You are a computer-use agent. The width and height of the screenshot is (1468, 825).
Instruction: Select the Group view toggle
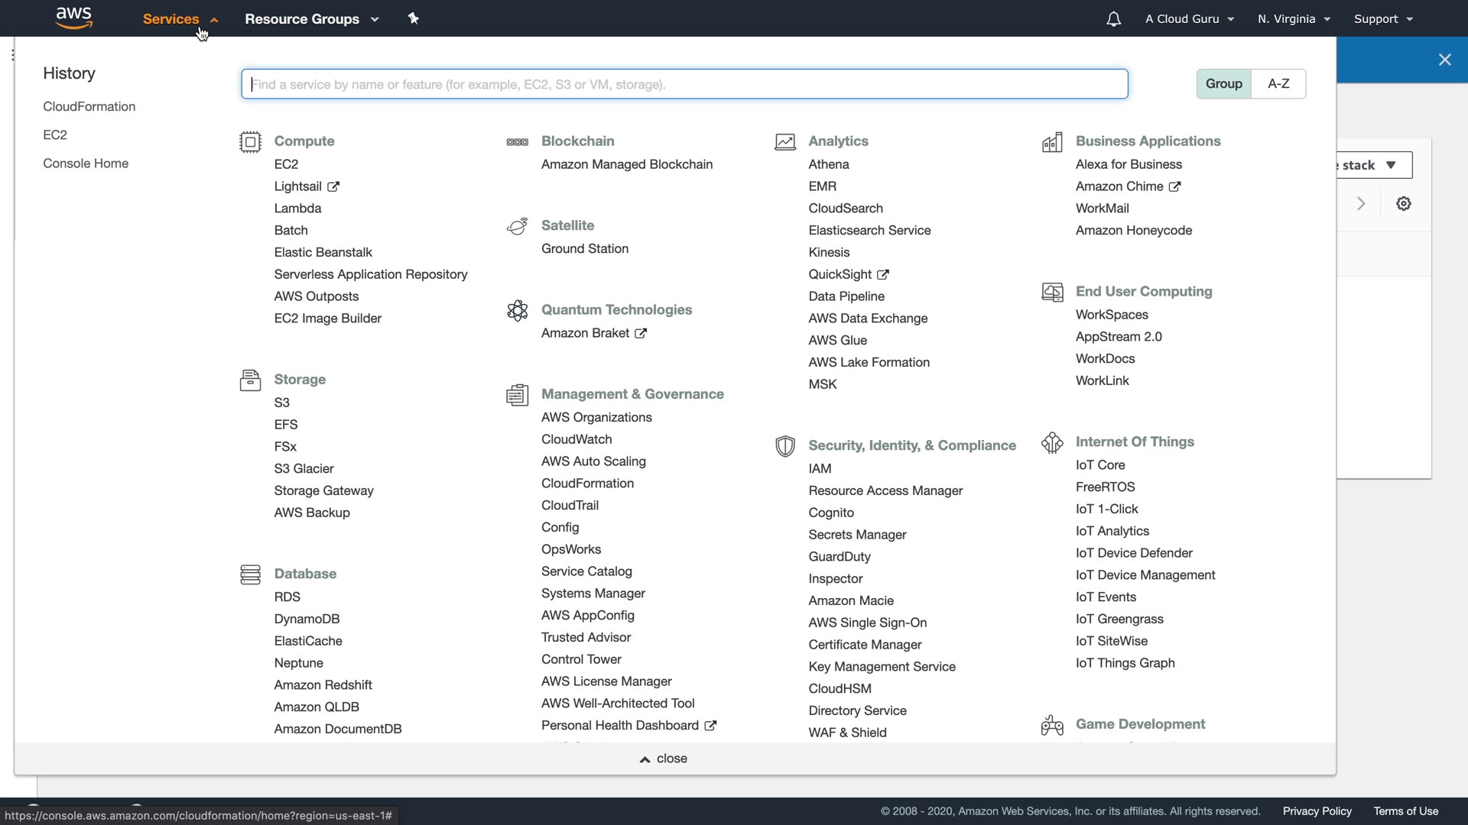[x=1223, y=84]
